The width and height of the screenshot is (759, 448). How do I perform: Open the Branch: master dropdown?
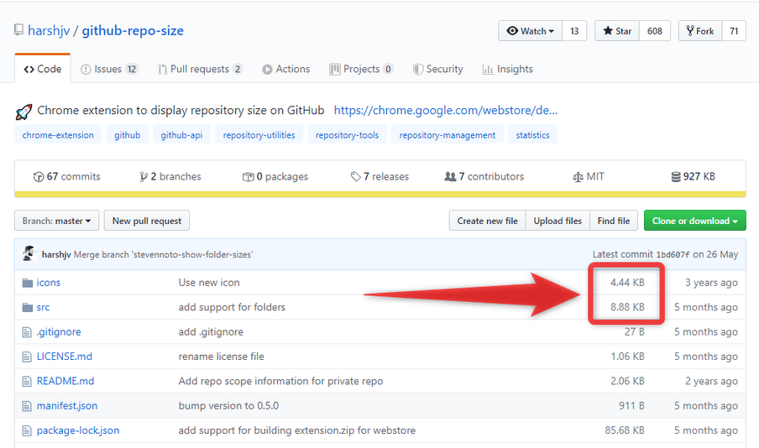tap(56, 221)
